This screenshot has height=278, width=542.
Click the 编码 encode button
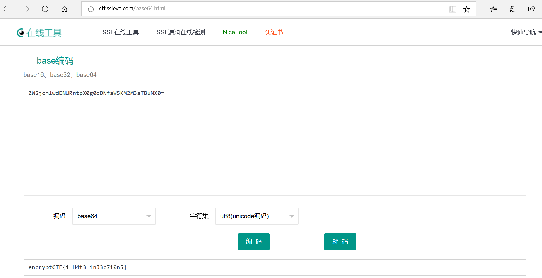coord(254,242)
